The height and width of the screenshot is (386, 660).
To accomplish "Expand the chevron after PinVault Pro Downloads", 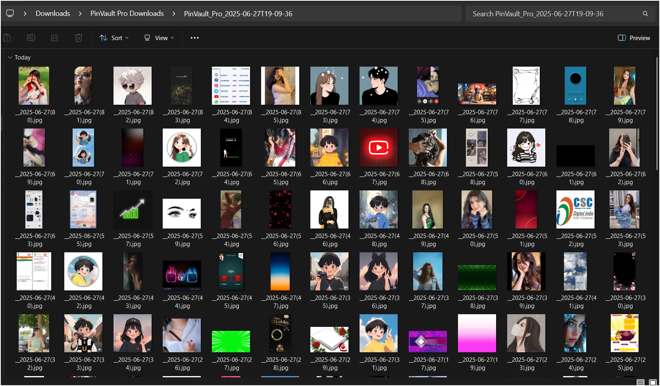I will click(174, 14).
